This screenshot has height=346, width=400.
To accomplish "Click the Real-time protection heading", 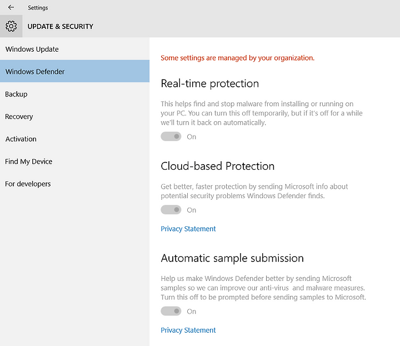I will click(x=209, y=83).
